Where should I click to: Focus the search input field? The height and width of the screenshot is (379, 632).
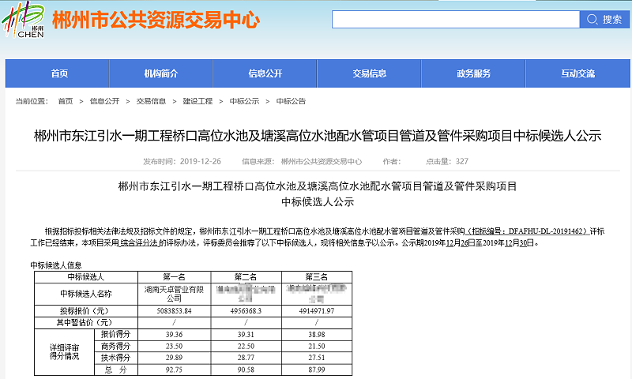pos(455,19)
